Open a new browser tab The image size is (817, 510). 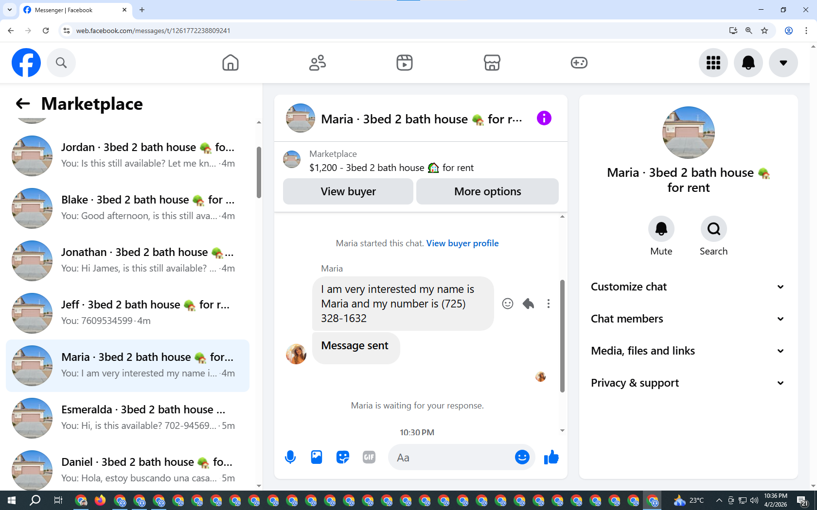pos(142,10)
